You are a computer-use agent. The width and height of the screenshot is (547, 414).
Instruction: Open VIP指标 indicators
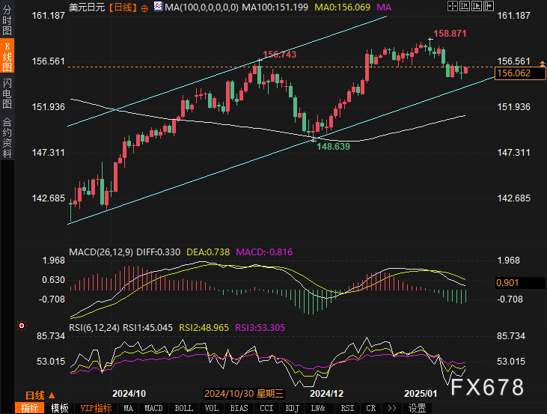pos(96,408)
